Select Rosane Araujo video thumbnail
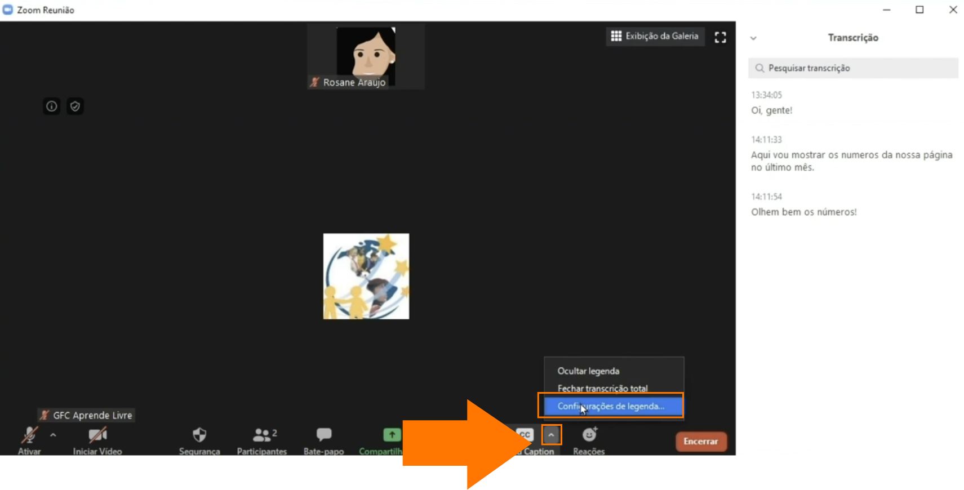964x490 pixels. [366, 56]
